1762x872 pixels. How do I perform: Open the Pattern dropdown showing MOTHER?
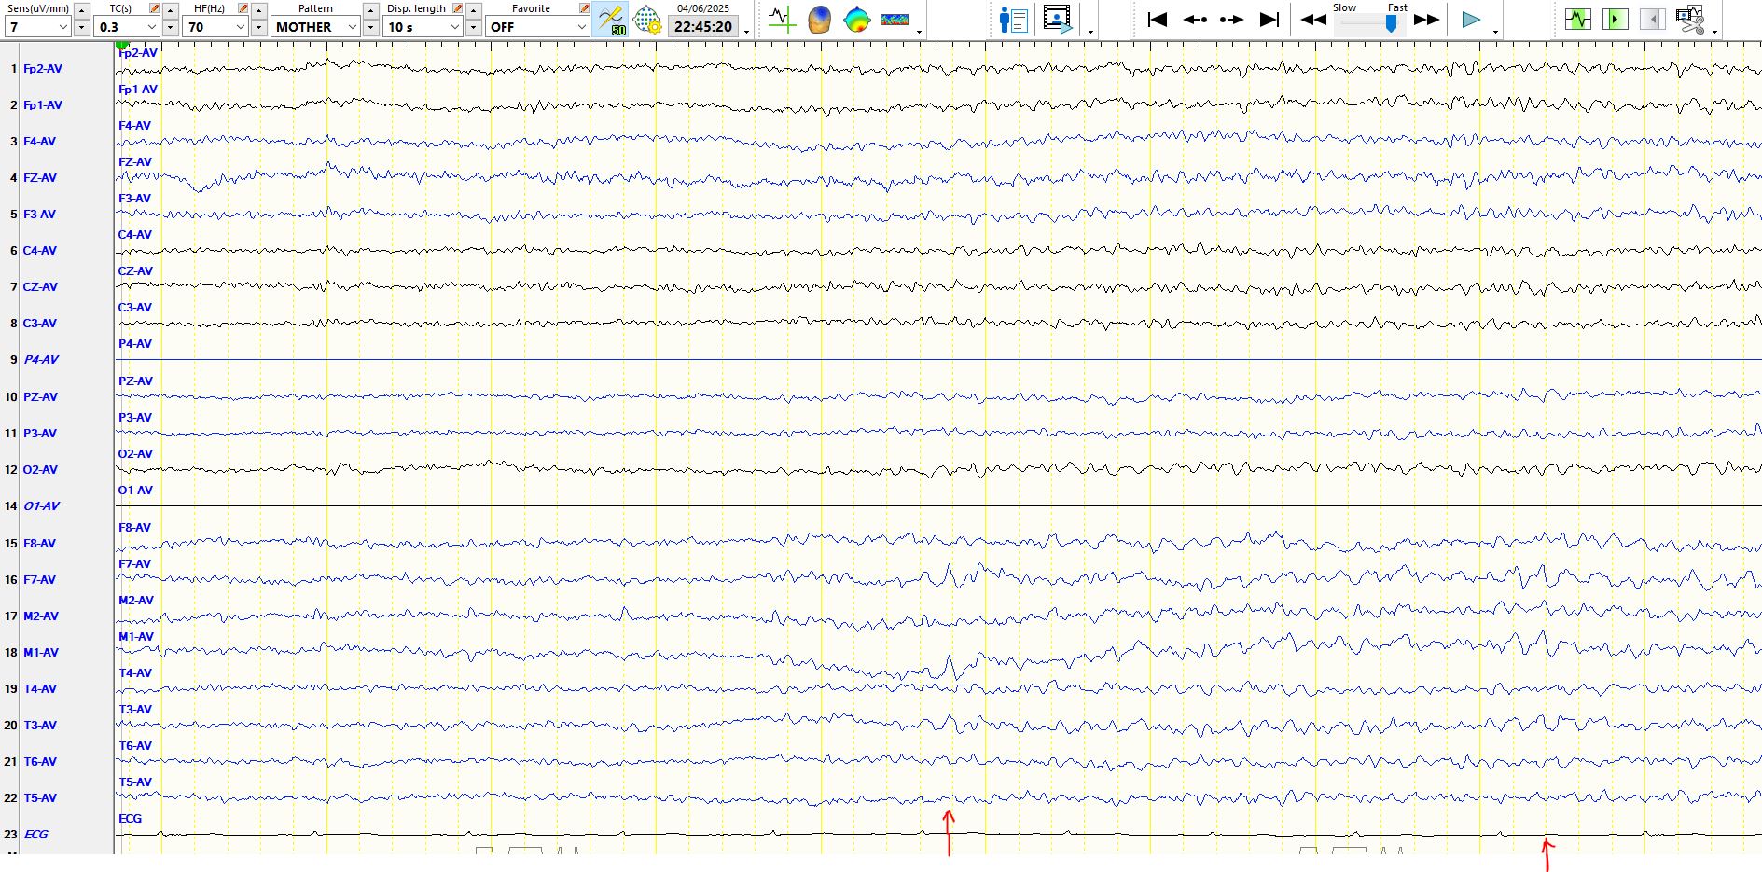point(316,27)
